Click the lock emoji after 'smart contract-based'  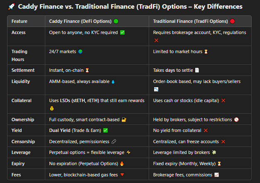124,120
